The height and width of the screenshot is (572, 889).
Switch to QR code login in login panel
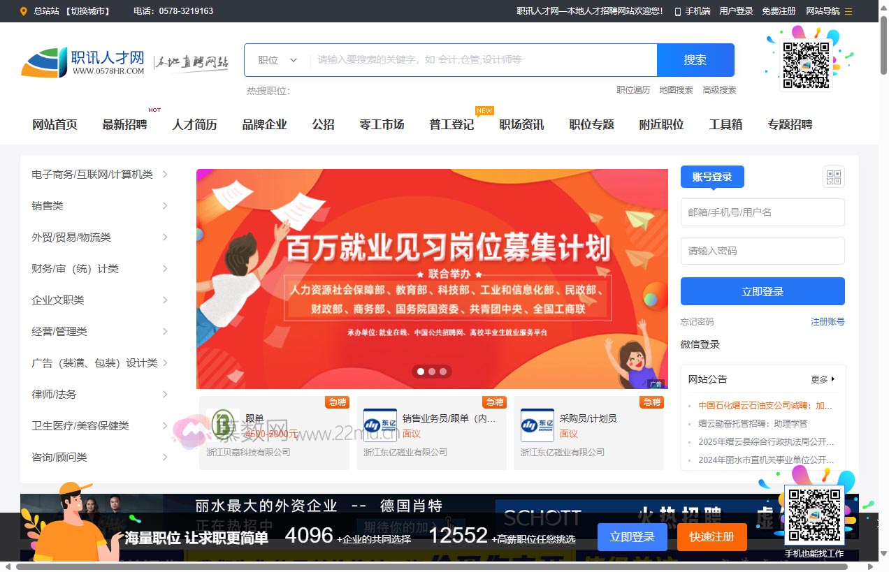point(833,177)
